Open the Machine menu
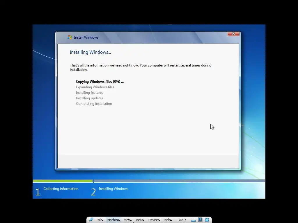The image size is (298, 223). (113, 220)
